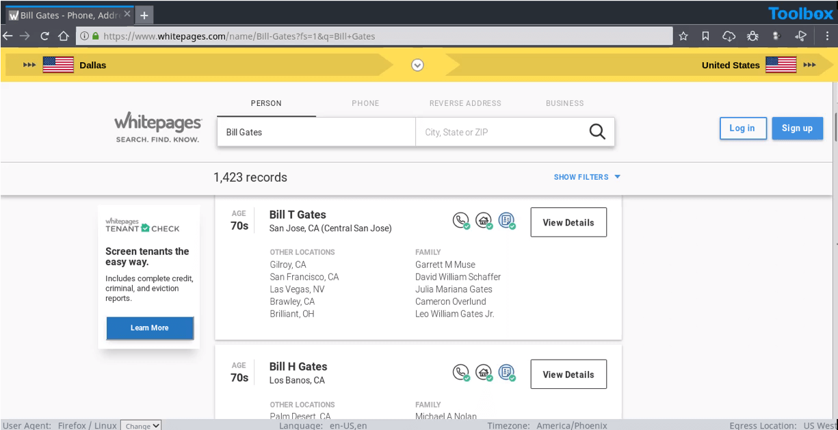838x430 pixels.
Task: Open the bookmarks flag icon
Action: click(x=705, y=36)
